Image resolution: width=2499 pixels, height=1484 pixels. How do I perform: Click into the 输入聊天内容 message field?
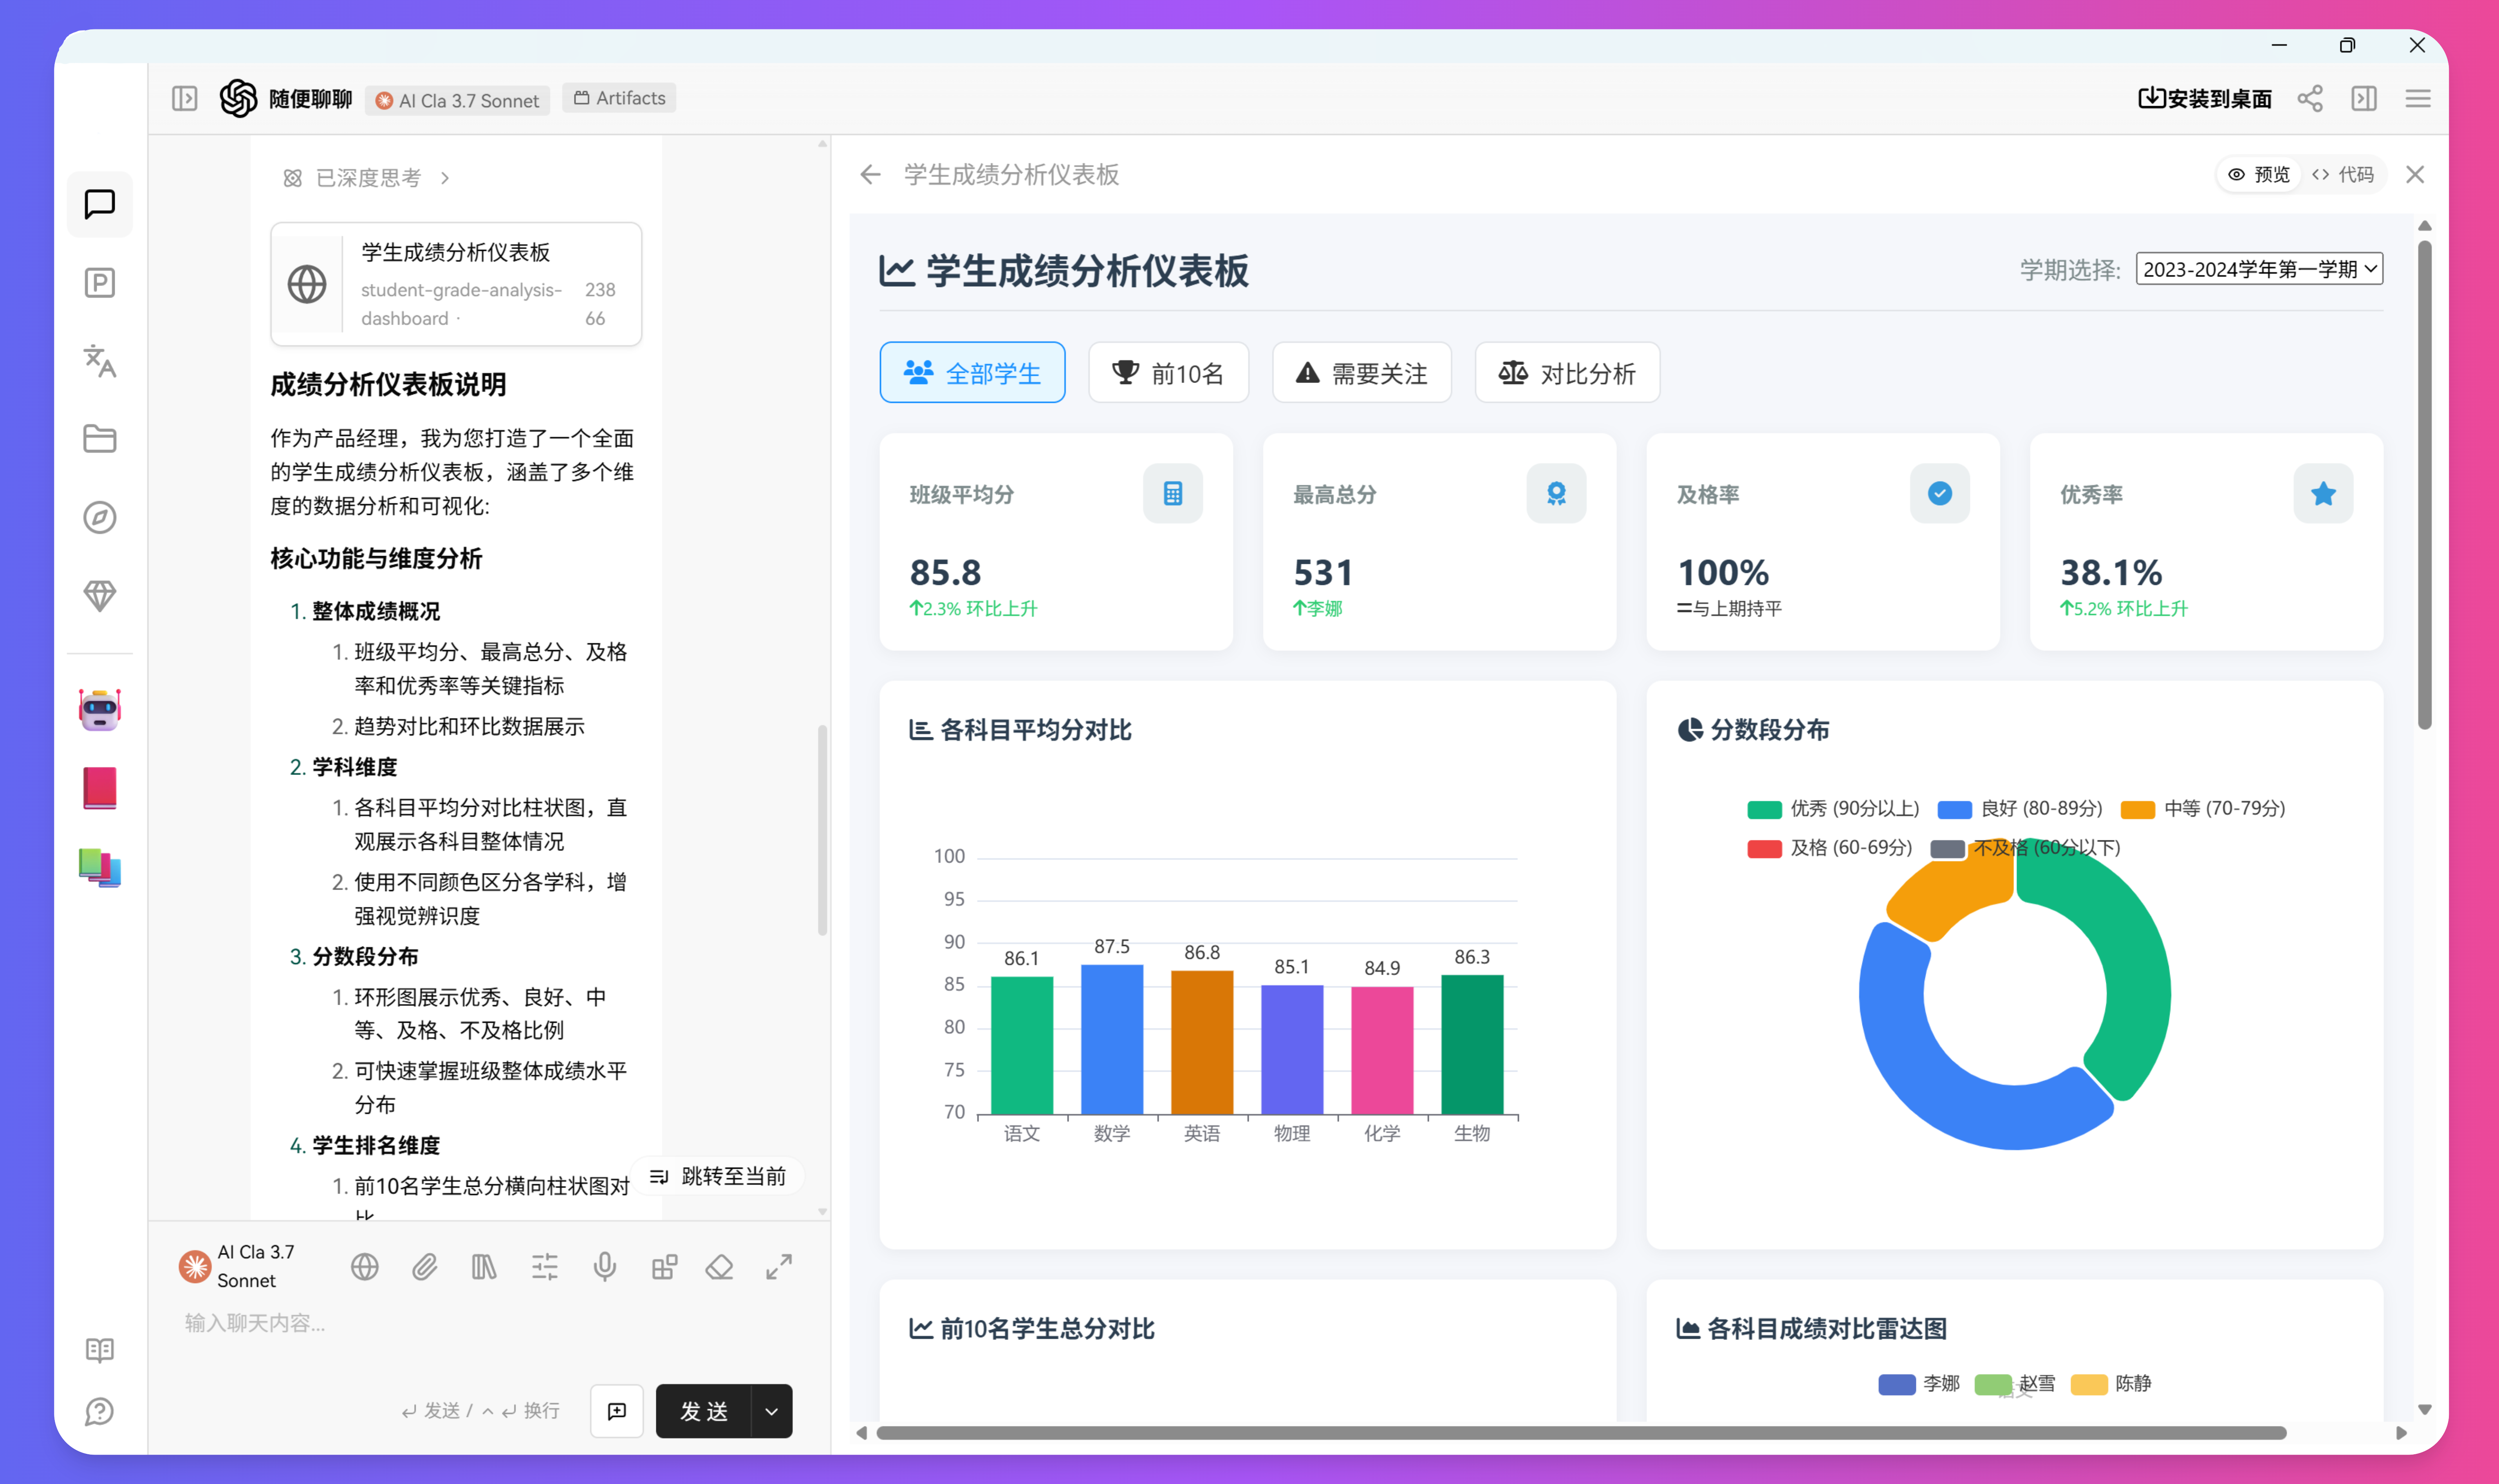tap(489, 1324)
